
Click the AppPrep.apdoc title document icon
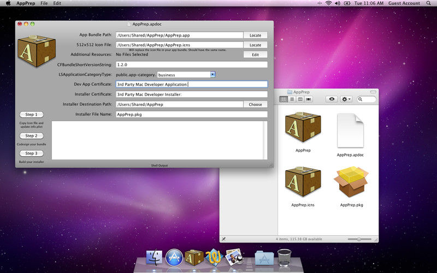(129, 24)
